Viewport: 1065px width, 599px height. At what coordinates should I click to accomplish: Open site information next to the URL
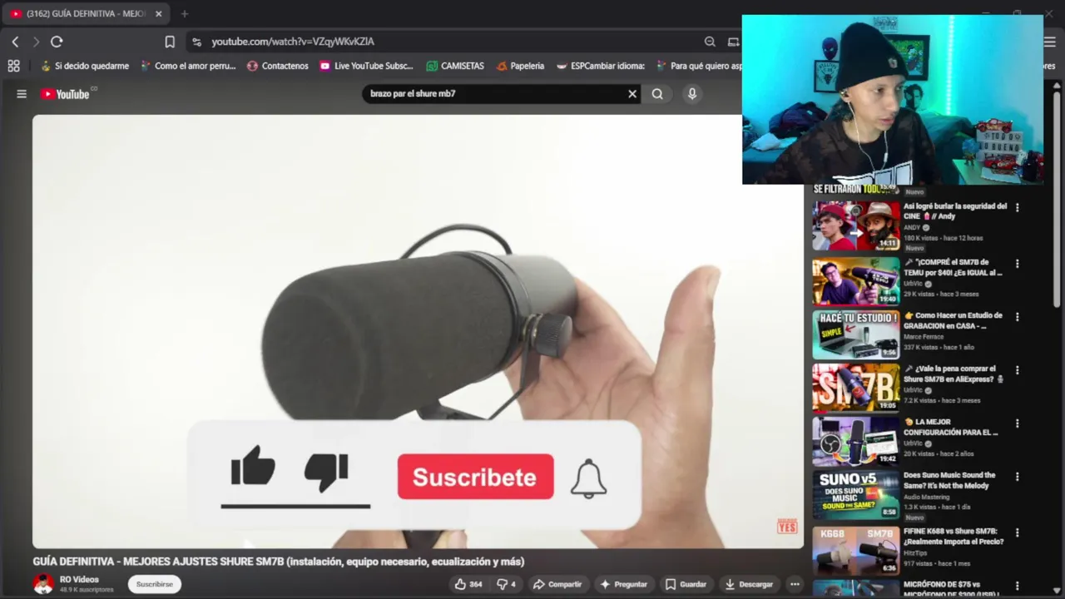point(196,42)
